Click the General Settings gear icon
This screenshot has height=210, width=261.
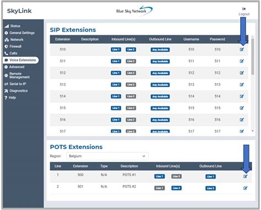click(6, 33)
